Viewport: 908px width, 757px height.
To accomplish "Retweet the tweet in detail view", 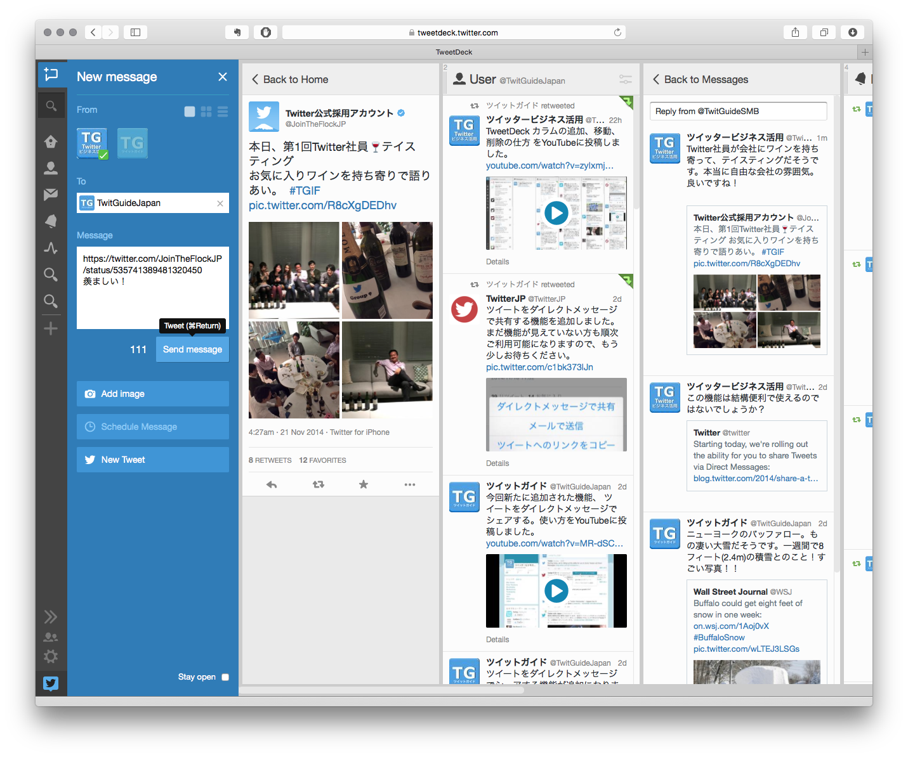I will [x=319, y=484].
